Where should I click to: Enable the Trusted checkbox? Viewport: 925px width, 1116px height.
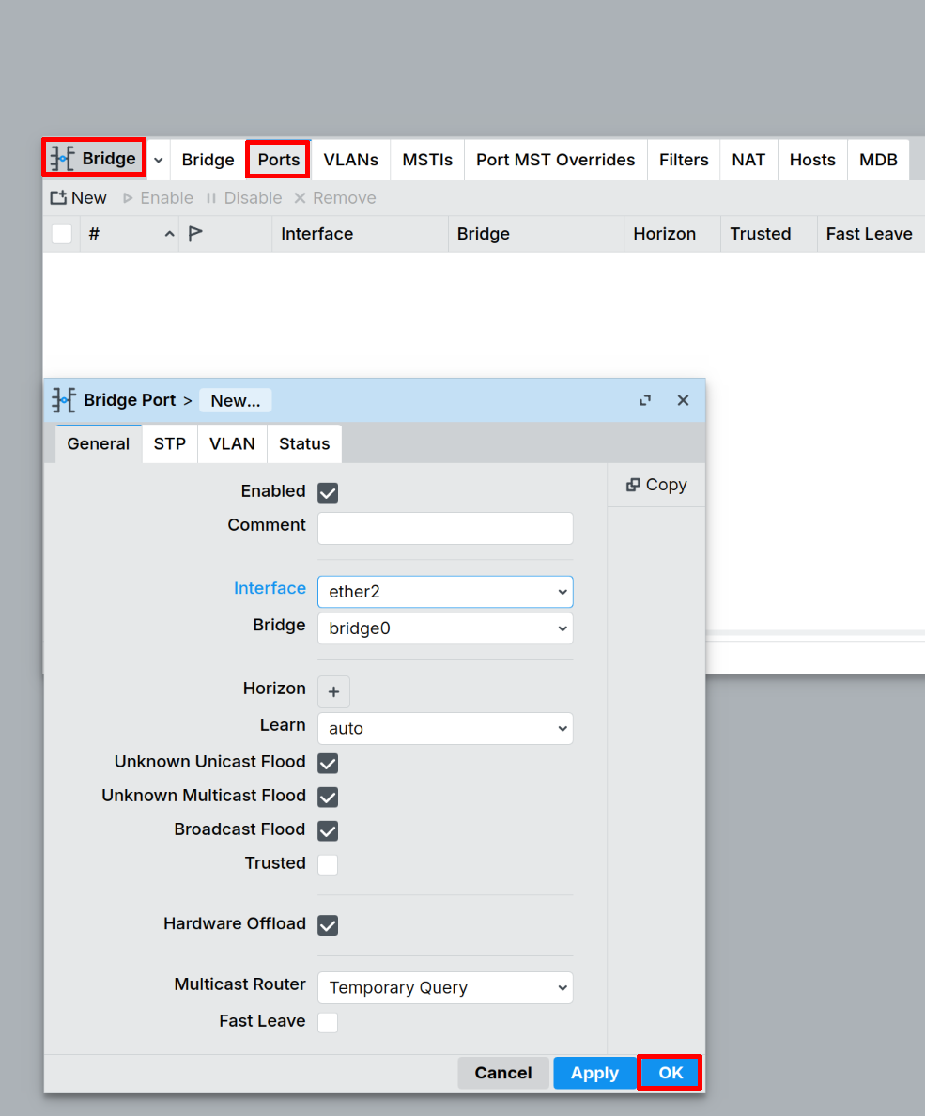327,863
